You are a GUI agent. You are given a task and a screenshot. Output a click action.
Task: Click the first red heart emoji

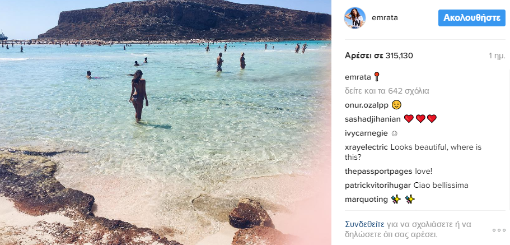pyautogui.click(x=409, y=119)
